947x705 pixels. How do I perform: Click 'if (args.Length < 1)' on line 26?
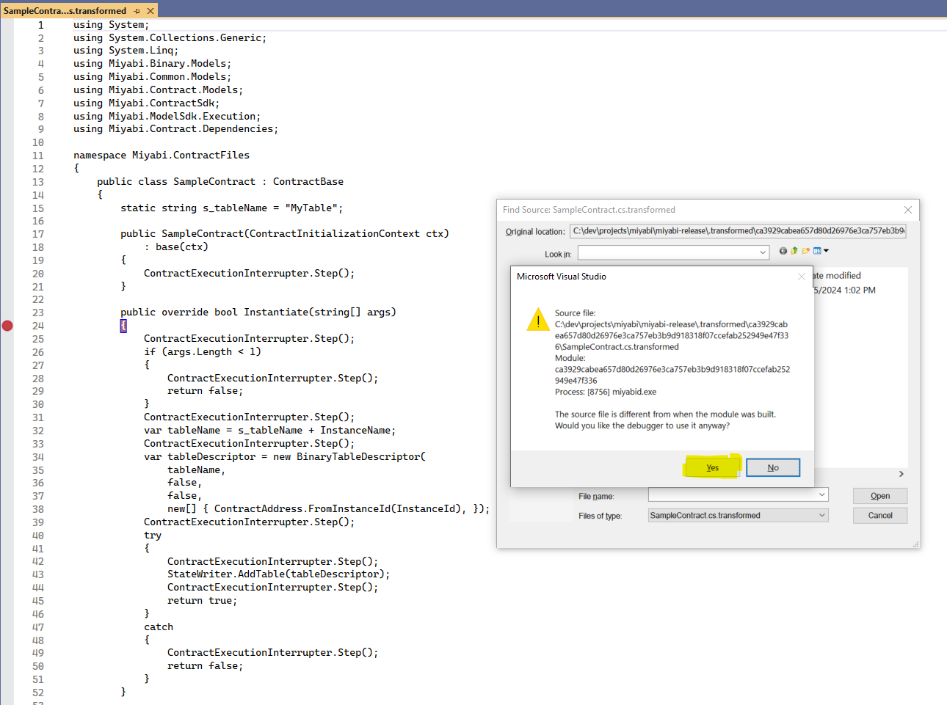tap(203, 352)
